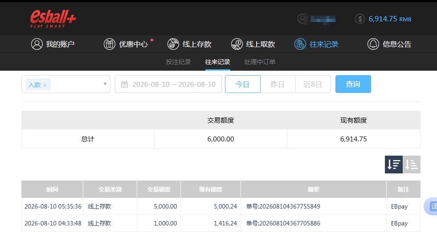Select the 昨日 date filter
Image resolution: width=437 pixels, height=237 pixels.
click(x=278, y=84)
